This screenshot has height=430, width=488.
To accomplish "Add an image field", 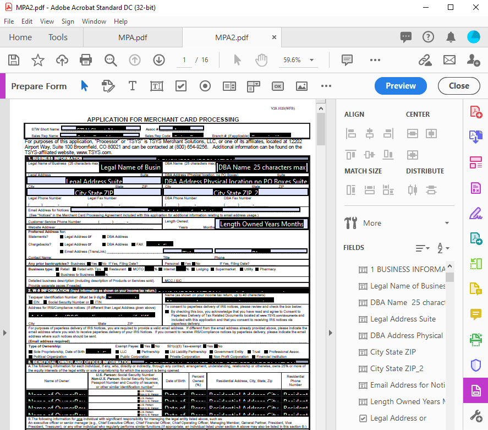I will click(x=301, y=86).
